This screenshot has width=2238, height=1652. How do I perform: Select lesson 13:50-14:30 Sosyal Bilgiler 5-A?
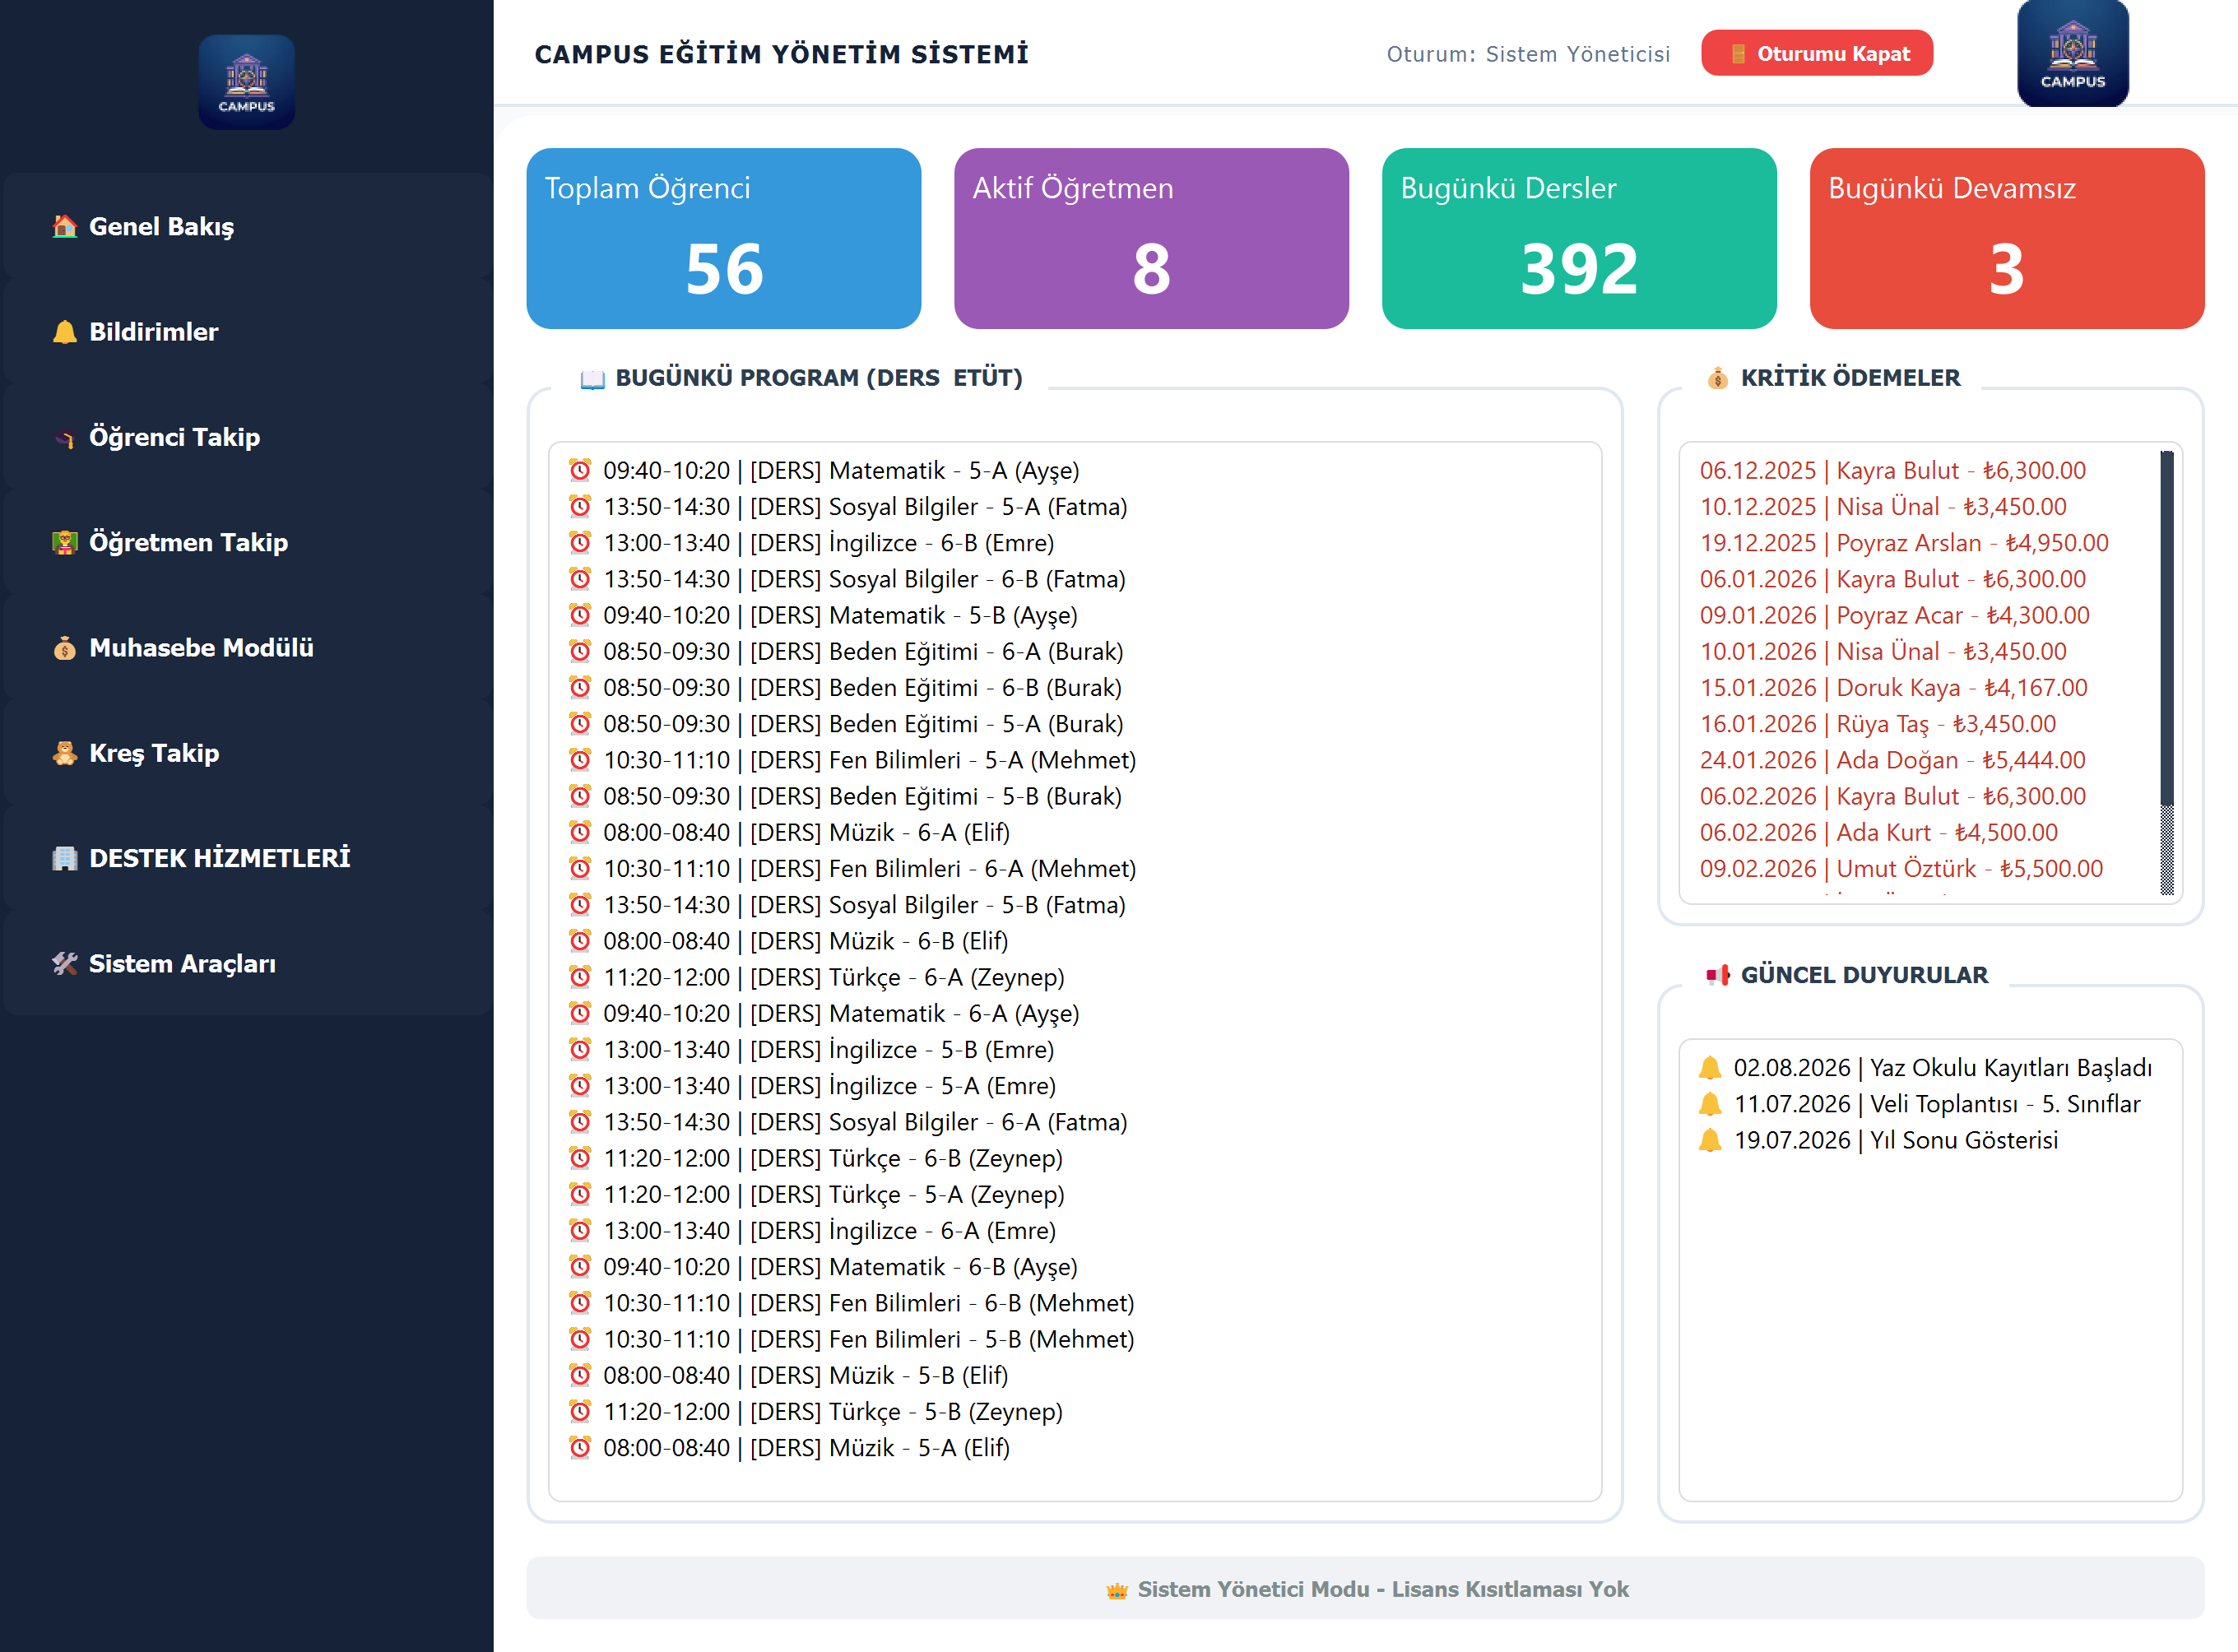click(848, 506)
